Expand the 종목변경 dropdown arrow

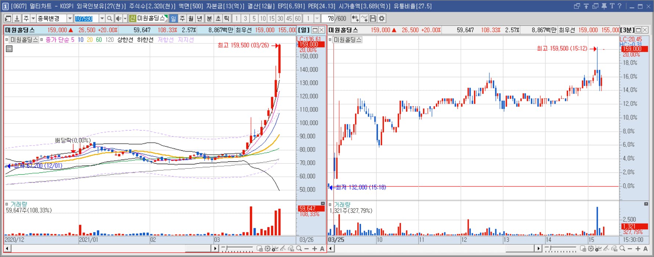(70, 18)
